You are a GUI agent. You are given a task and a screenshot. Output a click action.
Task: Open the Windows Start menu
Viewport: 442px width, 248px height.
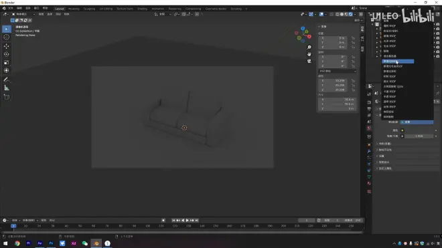coord(5,243)
